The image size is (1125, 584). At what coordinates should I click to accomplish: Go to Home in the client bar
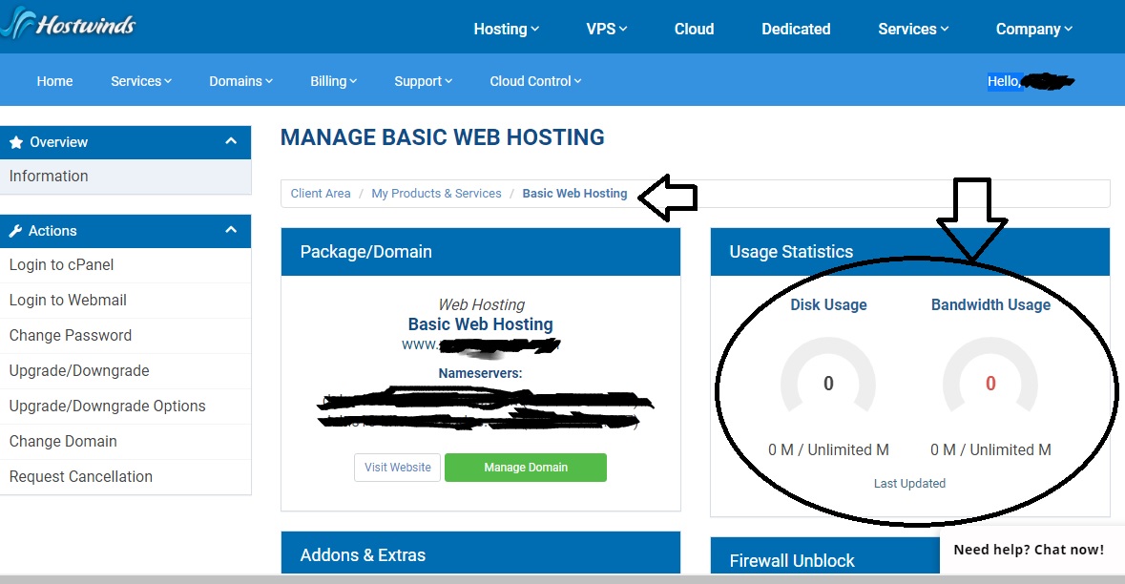(54, 81)
